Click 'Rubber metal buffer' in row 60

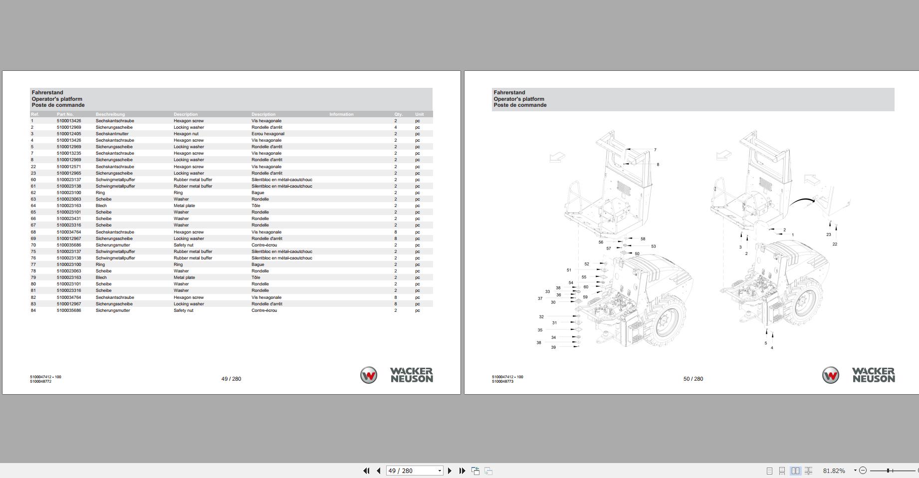[193, 180]
